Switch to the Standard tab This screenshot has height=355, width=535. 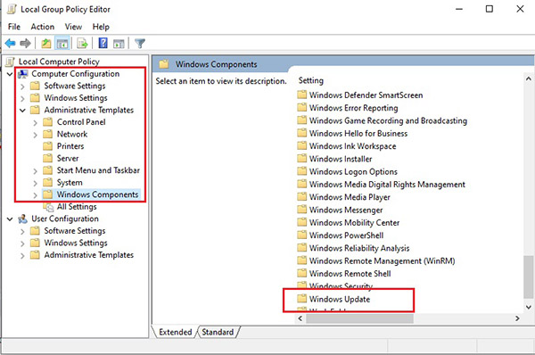[218, 332]
